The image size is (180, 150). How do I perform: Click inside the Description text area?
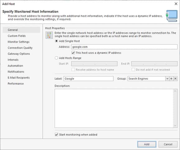point(114,108)
